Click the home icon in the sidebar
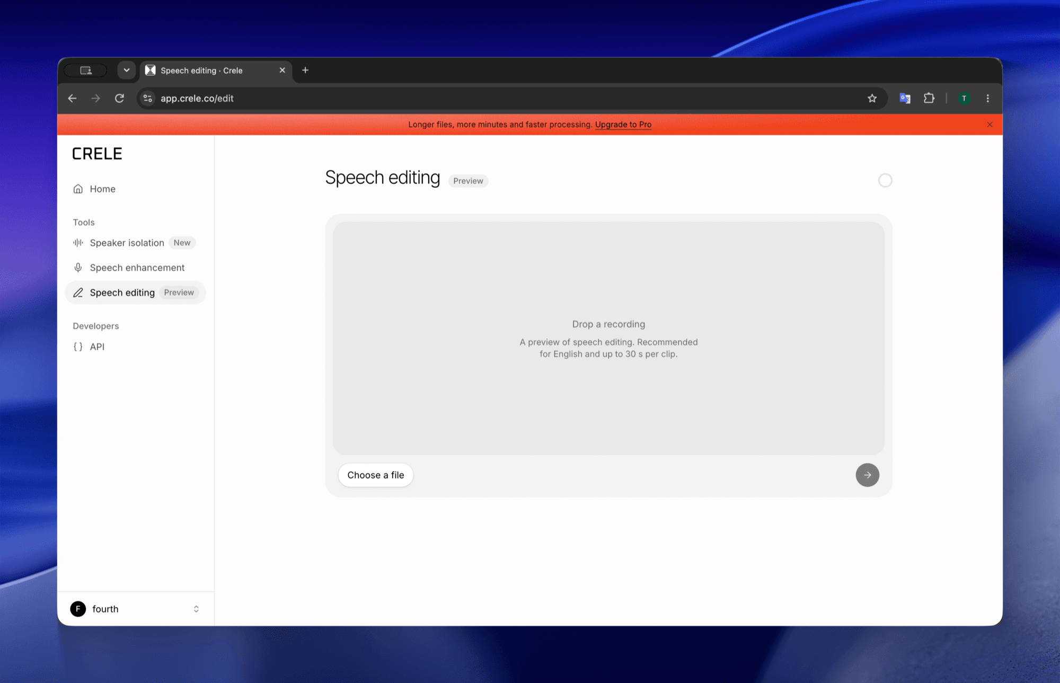Screen dimensions: 1060x683 tap(78, 189)
